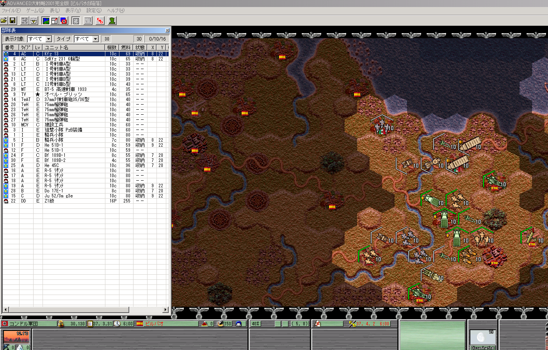Viewport: 548px width, 350px height.
Task: Click the ビルバオ city name label
Action: [154, 324]
